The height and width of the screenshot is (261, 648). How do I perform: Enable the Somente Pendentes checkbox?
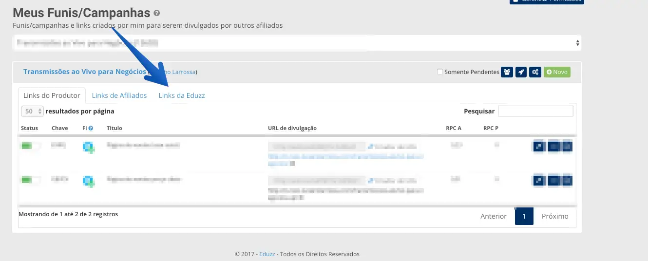440,72
